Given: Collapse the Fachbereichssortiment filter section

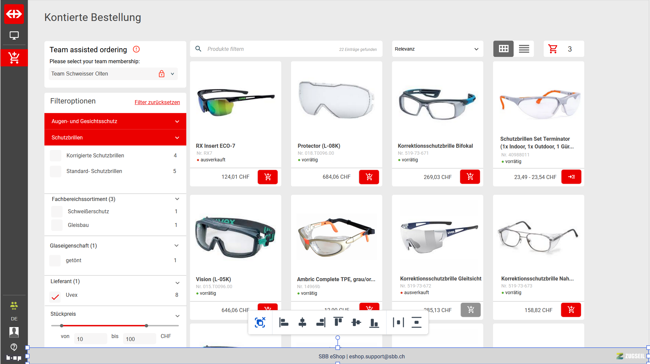Looking at the screenshot, I should tap(177, 199).
